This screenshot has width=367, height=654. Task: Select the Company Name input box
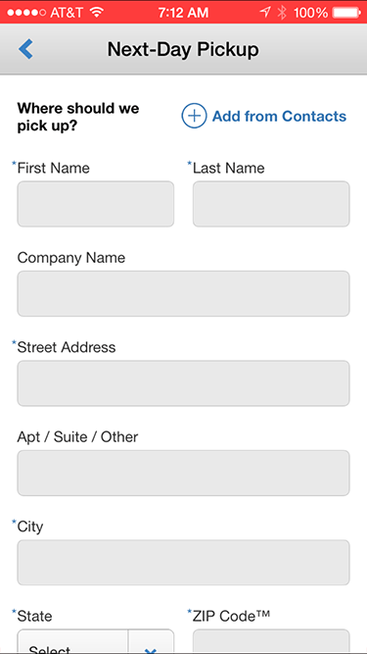coord(184,293)
